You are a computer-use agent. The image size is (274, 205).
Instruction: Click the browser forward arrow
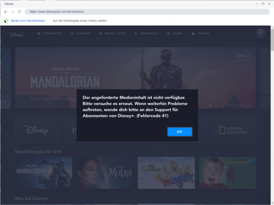[x=12, y=12]
